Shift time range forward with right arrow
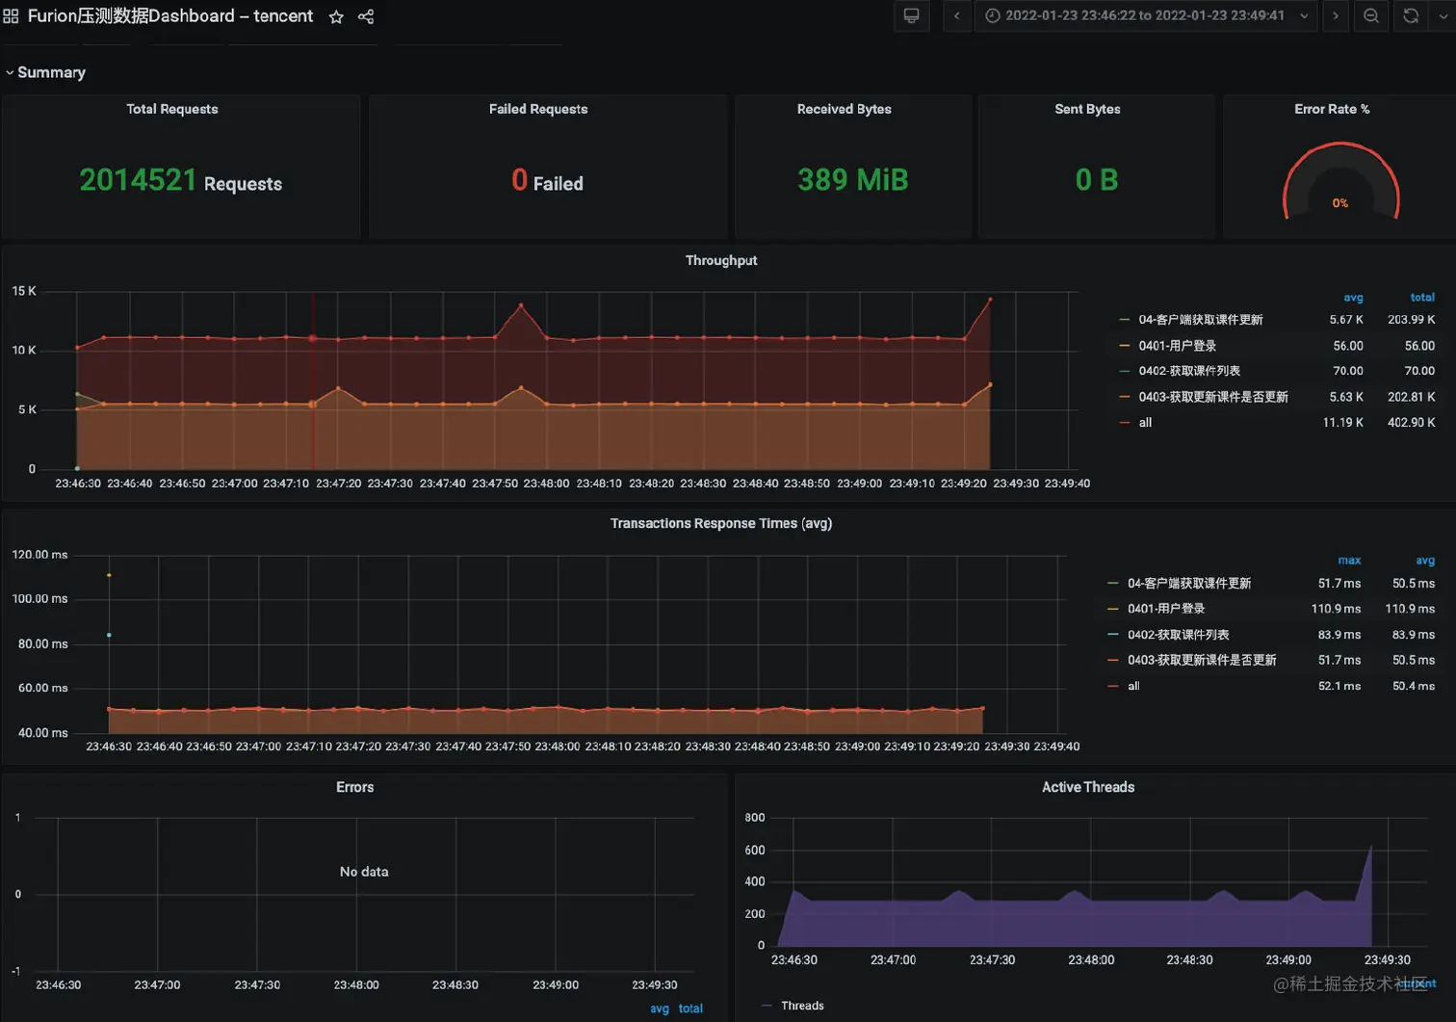Viewport: 1456px width, 1022px height. point(1335,15)
